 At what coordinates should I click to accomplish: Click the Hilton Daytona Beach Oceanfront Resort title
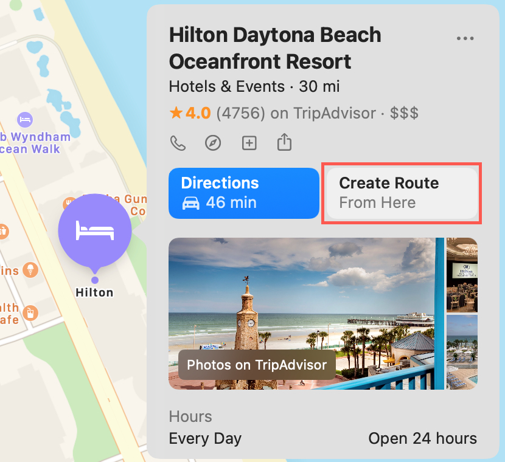275,48
